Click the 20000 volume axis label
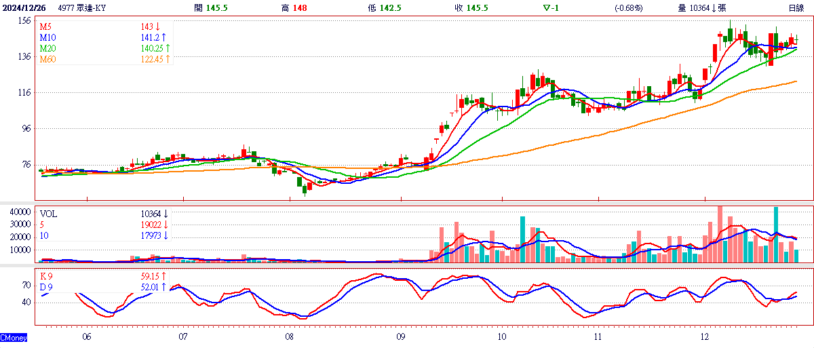The image size is (814, 348). [x=22, y=237]
